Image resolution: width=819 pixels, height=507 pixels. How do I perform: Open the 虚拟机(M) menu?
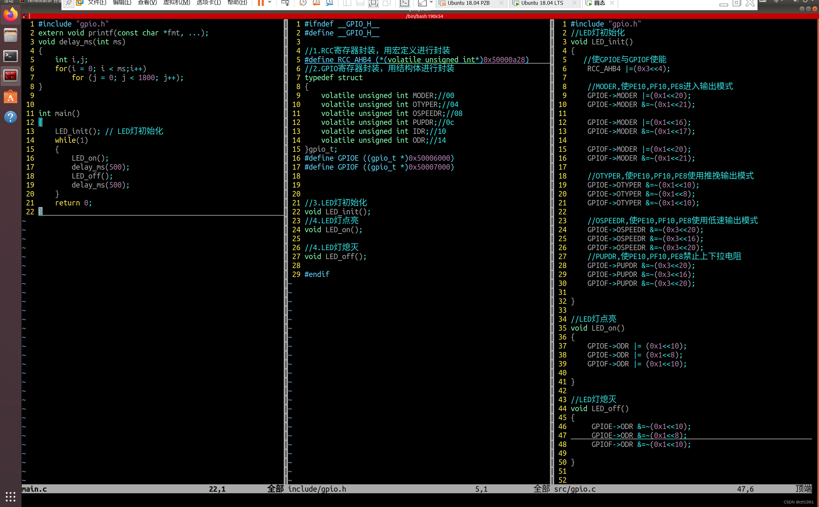[x=177, y=3]
